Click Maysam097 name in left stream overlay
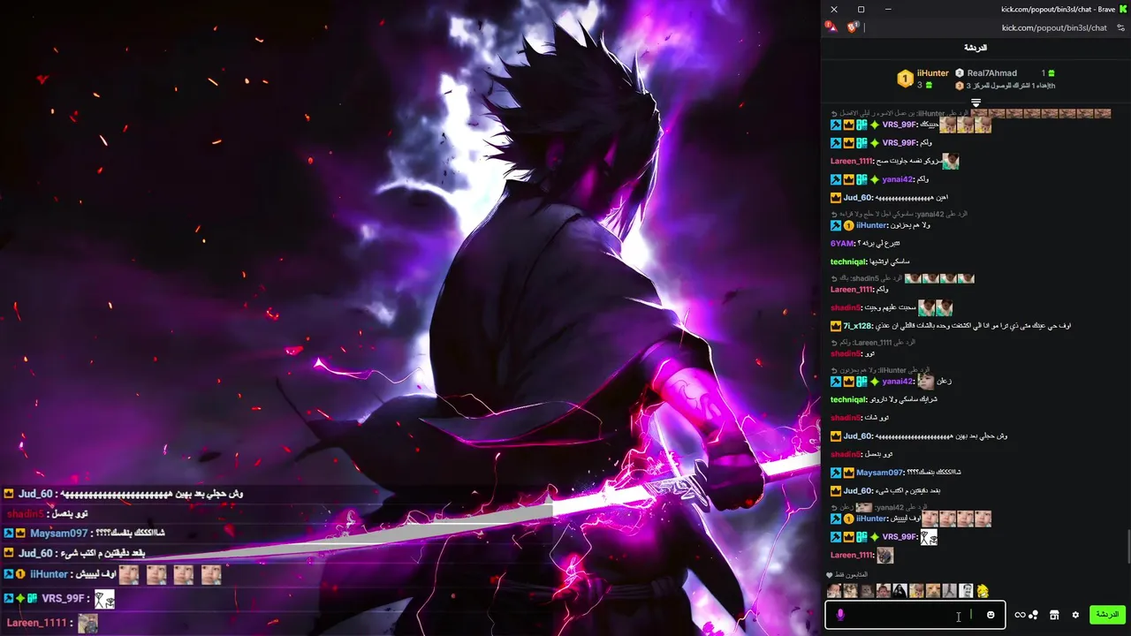The height and width of the screenshot is (636, 1131). tap(59, 534)
